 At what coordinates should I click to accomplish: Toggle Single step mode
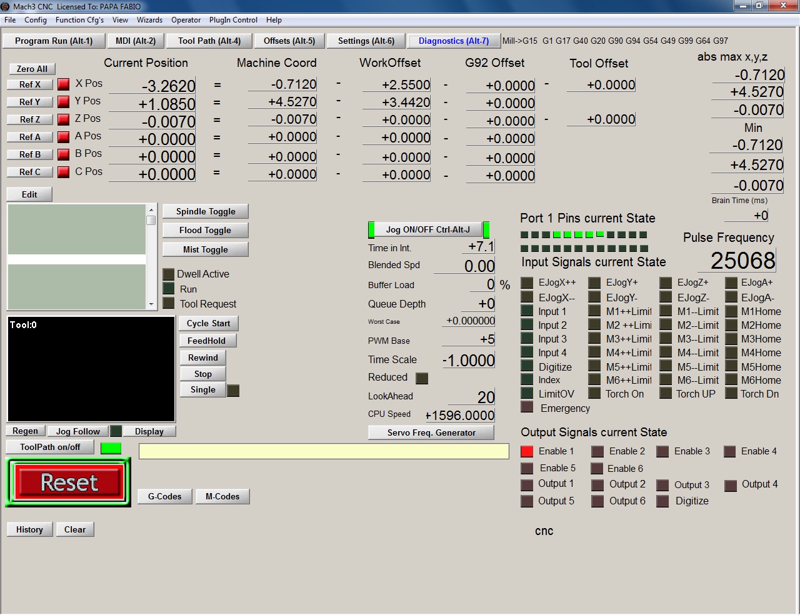[202, 389]
